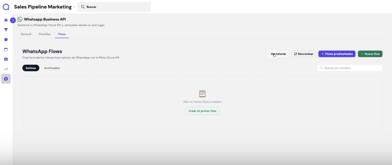Click the Whatsapp Business API title
392x165 pixels.
point(45,19)
